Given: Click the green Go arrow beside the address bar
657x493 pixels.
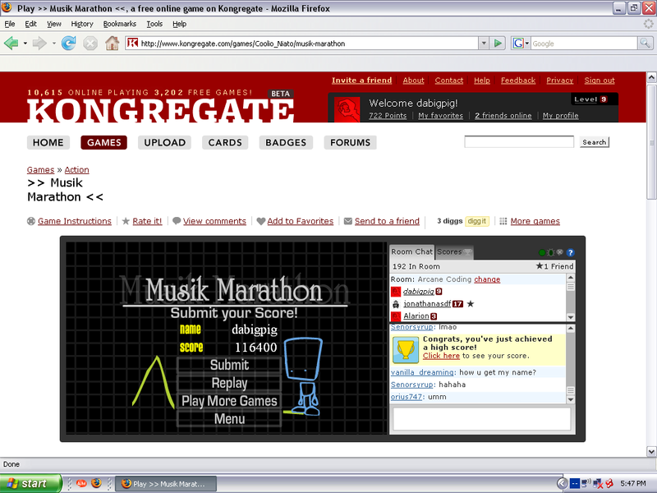Looking at the screenshot, I should [498, 43].
